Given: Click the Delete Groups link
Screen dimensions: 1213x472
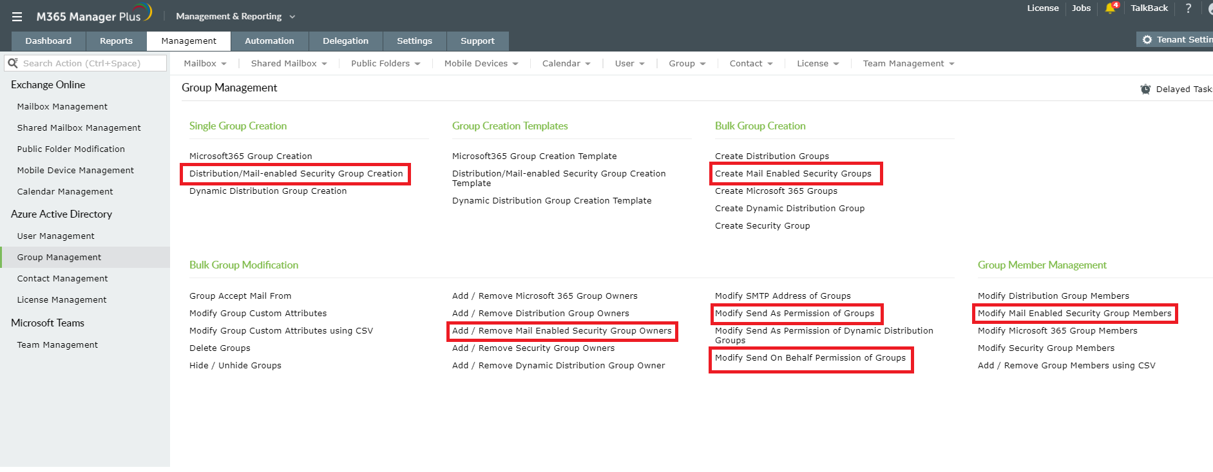Looking at the screenshot, I should 220,348.
